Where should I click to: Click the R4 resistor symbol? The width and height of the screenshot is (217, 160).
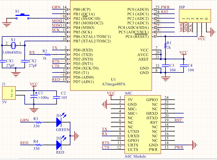tap(39, 145)
